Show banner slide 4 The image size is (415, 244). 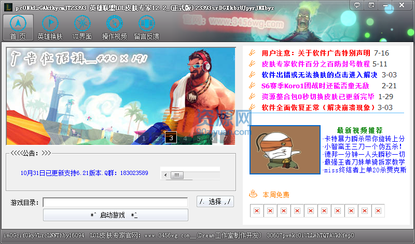pos(185,138)
